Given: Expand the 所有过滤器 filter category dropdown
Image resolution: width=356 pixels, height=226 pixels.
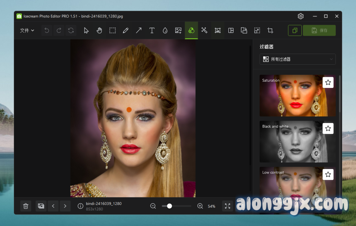Looking at the screenshot, I should [x=298, y=59].
